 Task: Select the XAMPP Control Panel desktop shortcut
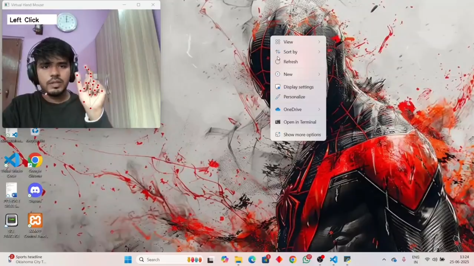click(35, 226)
